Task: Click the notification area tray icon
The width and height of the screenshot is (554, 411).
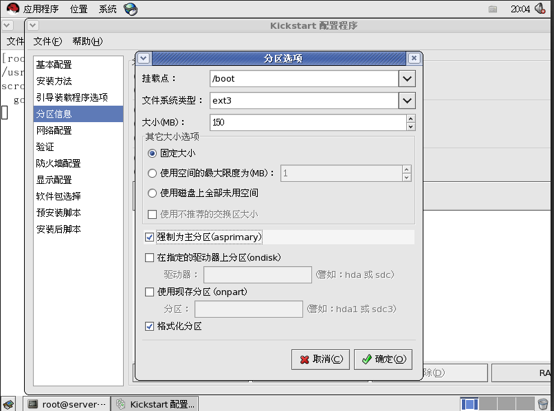Action: [x=493, y=9]
